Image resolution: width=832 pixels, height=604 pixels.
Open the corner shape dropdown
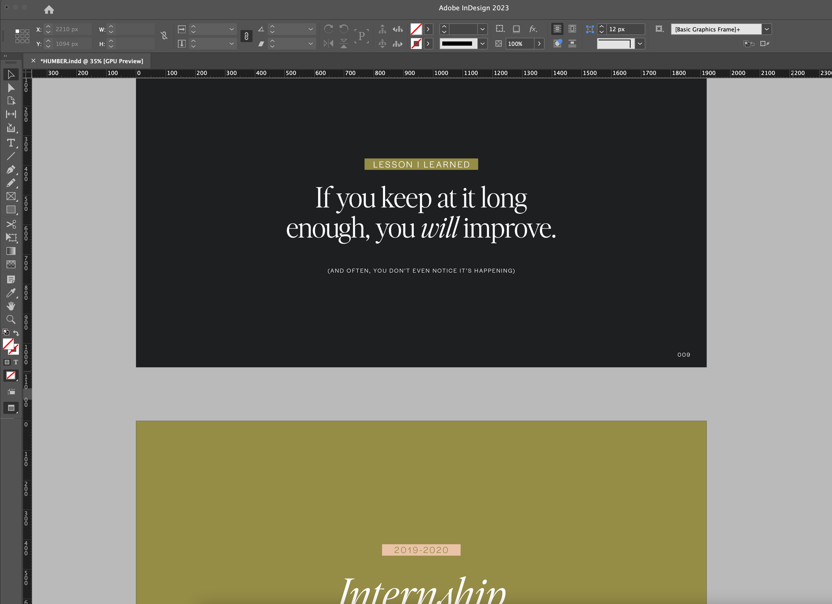point(640,44)
